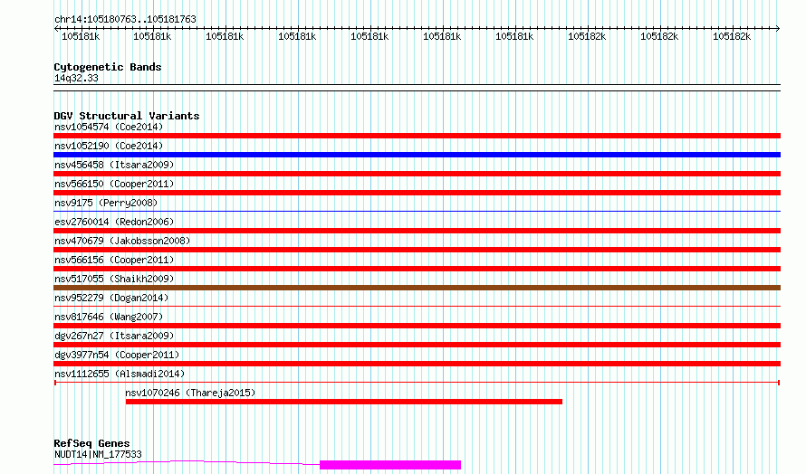This screenshot has width=806, height=474.
Task: Open nsv1112655 (Alsmadi2014) variant
Action: pos(120,374)
